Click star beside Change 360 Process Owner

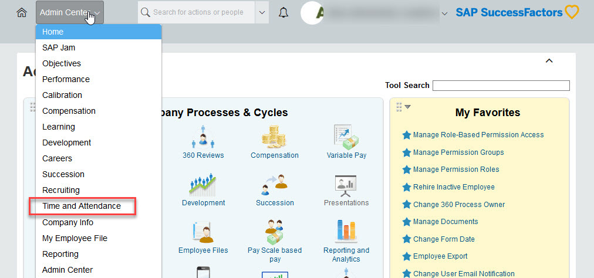pyautogui.click(x=407, y=205)
